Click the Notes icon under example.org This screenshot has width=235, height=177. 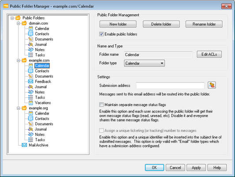tap(31, 135)
